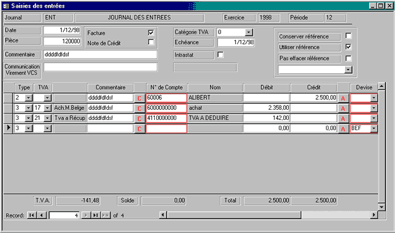Viewport: 395px width, 233px height.
Task: Select the ALIBERT row using its record selector
Action: [8, 98]
